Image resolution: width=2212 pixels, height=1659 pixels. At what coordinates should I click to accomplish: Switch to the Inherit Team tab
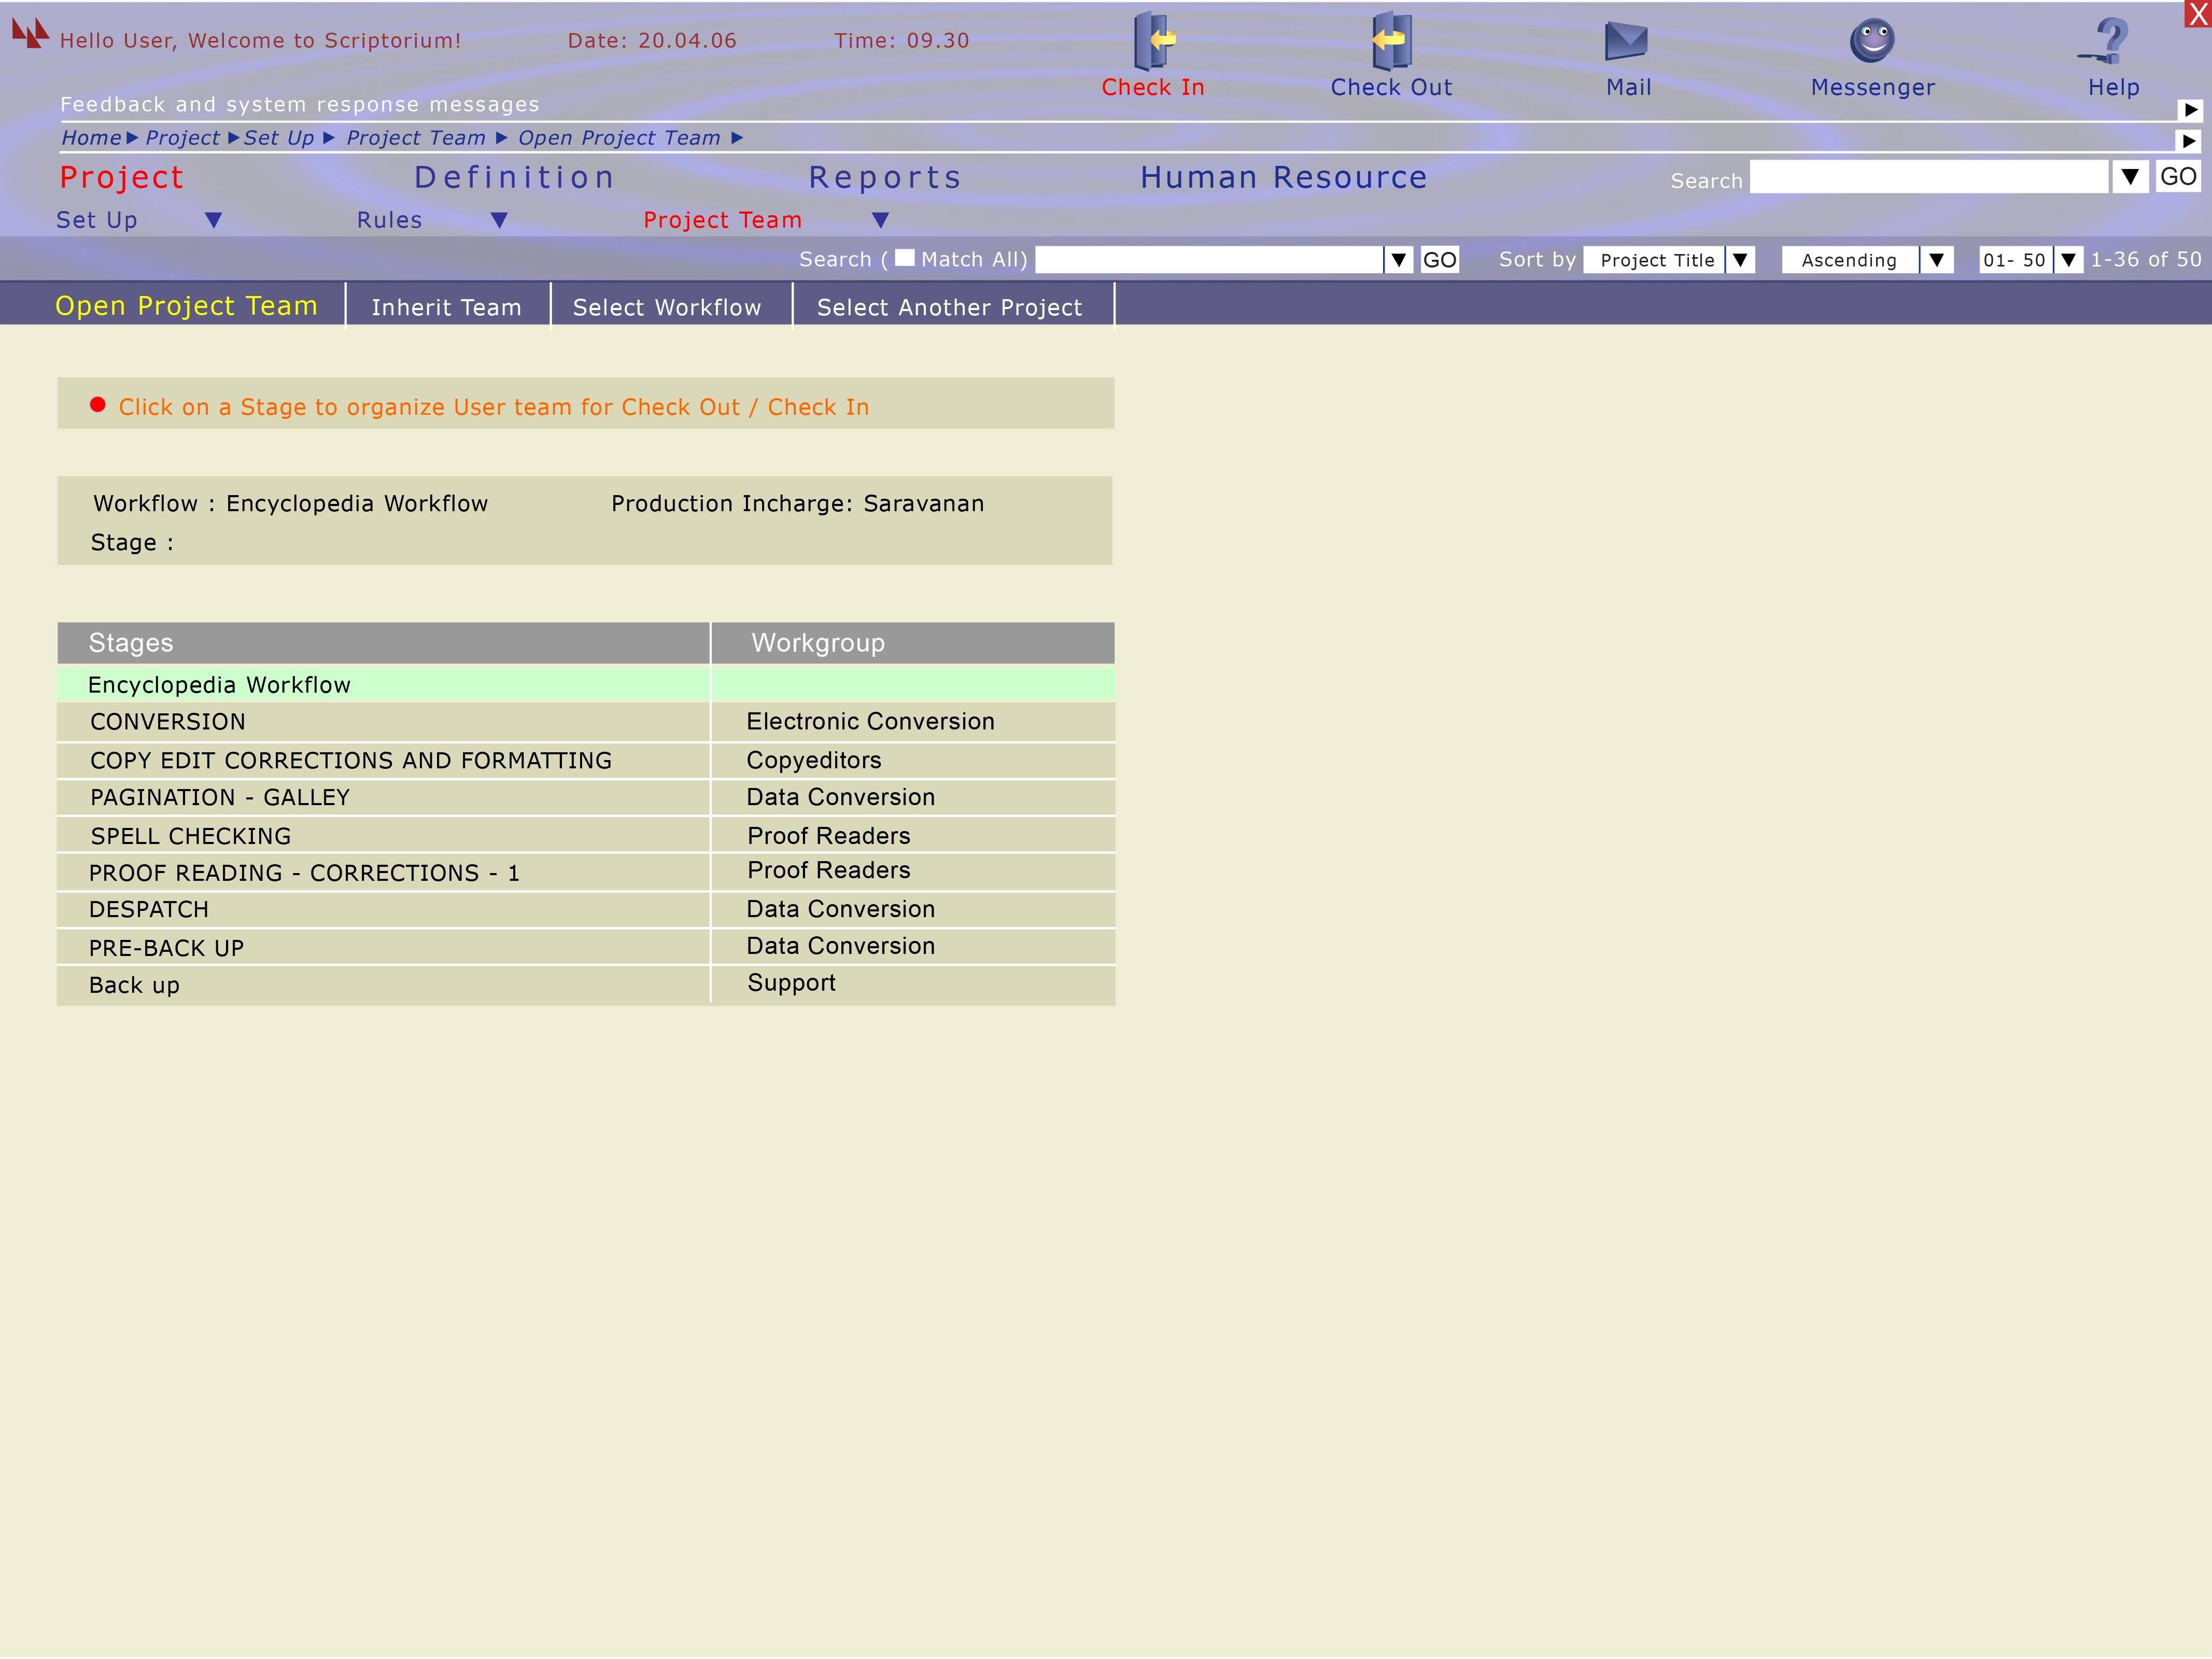click(x=446, y=307)
